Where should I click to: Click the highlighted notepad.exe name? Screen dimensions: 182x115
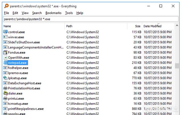pos(18,63)
